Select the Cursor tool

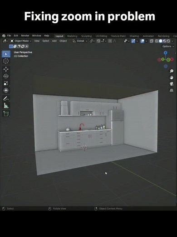point(6,61)
